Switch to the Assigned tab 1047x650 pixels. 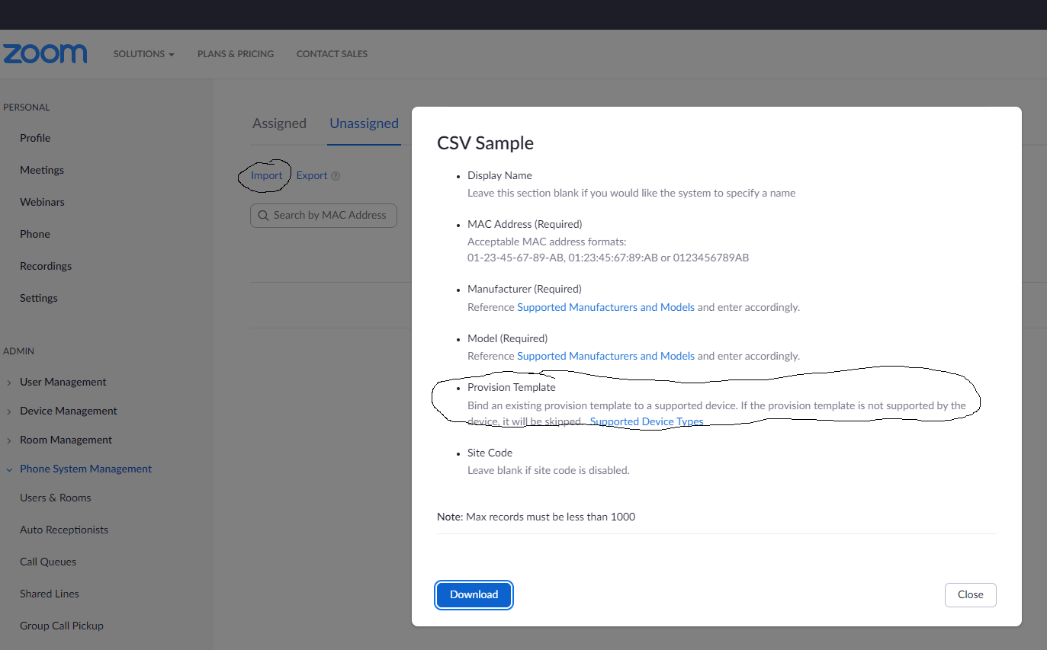(x=279, y=123)
